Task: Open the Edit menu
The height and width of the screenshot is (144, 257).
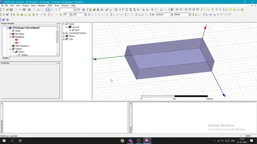Action: point(12,5)
